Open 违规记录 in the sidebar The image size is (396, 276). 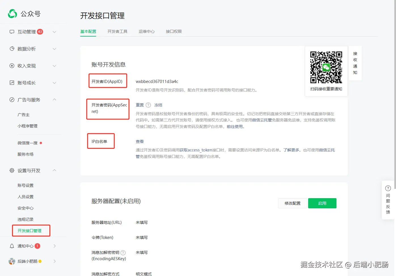coord(26,219)
